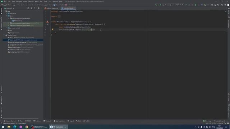Open Project panel options gear icon
Screen dimensions: 230x129
click(x=38, y=8)
